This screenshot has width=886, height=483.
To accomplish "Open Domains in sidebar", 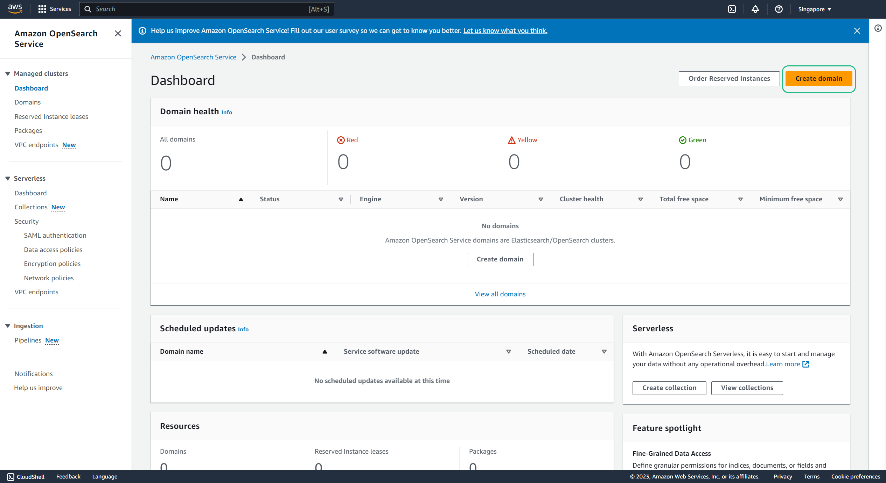I will 28,102.
